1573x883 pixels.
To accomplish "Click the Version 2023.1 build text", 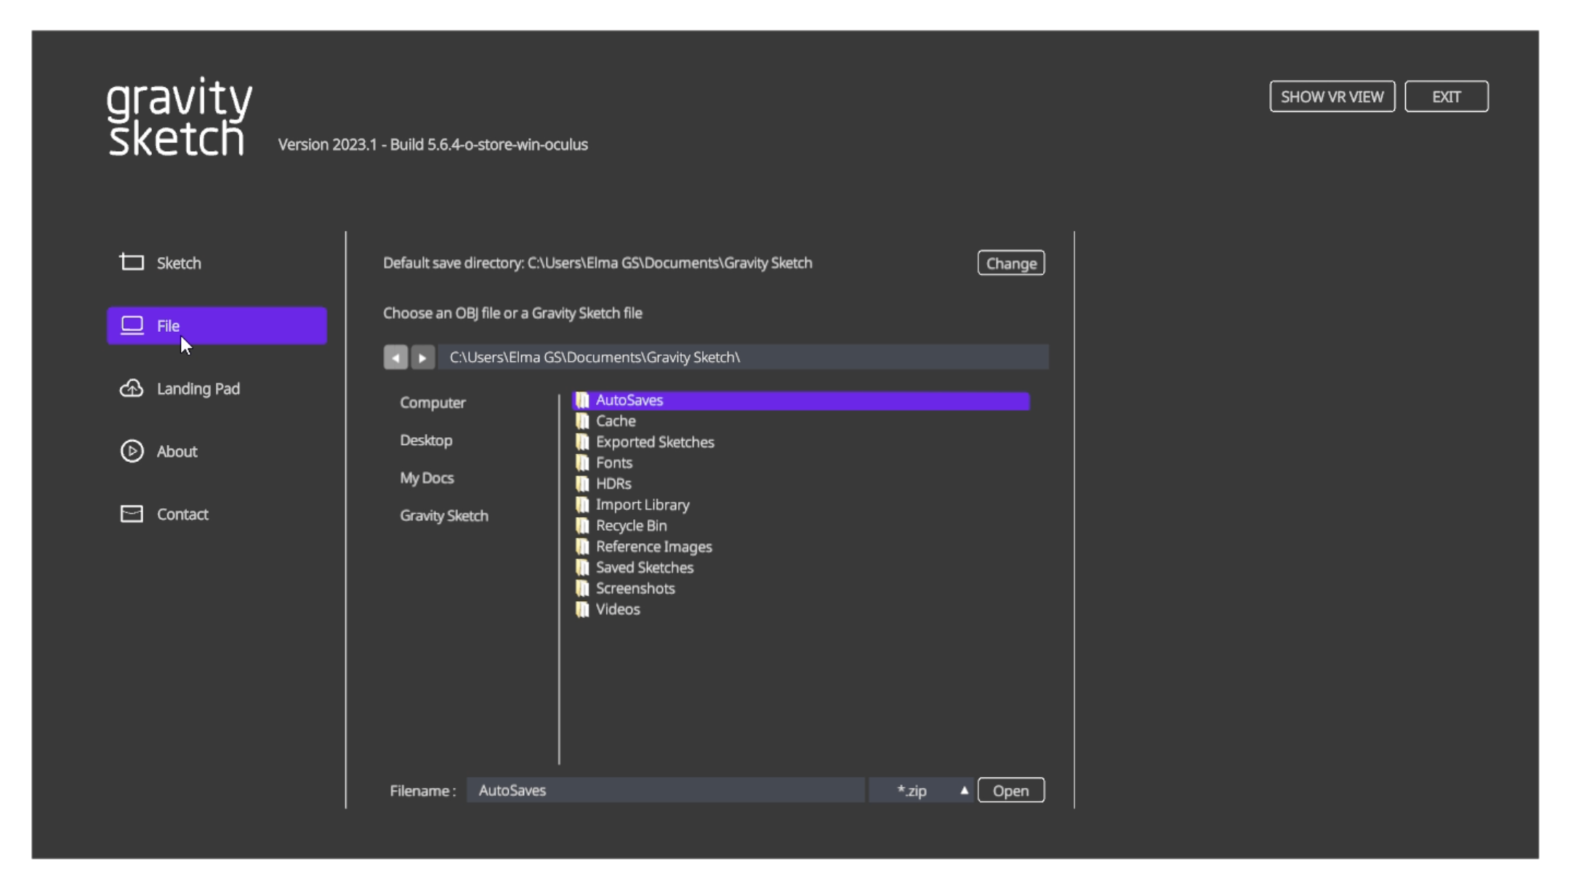I will (433, 145).
